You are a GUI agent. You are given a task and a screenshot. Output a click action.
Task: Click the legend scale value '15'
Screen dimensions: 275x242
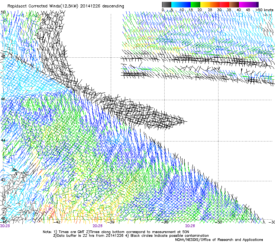click(x=191, y=10)
